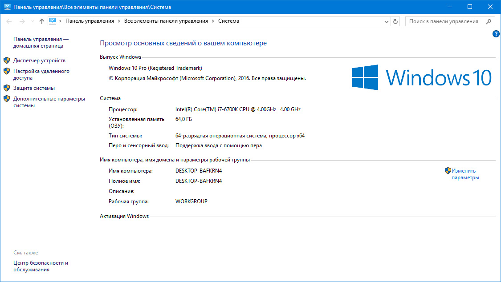Viewport: 501px width, 282px height.
Task: Go up one level with the Up arrow
Action: [x=42, y=21]
